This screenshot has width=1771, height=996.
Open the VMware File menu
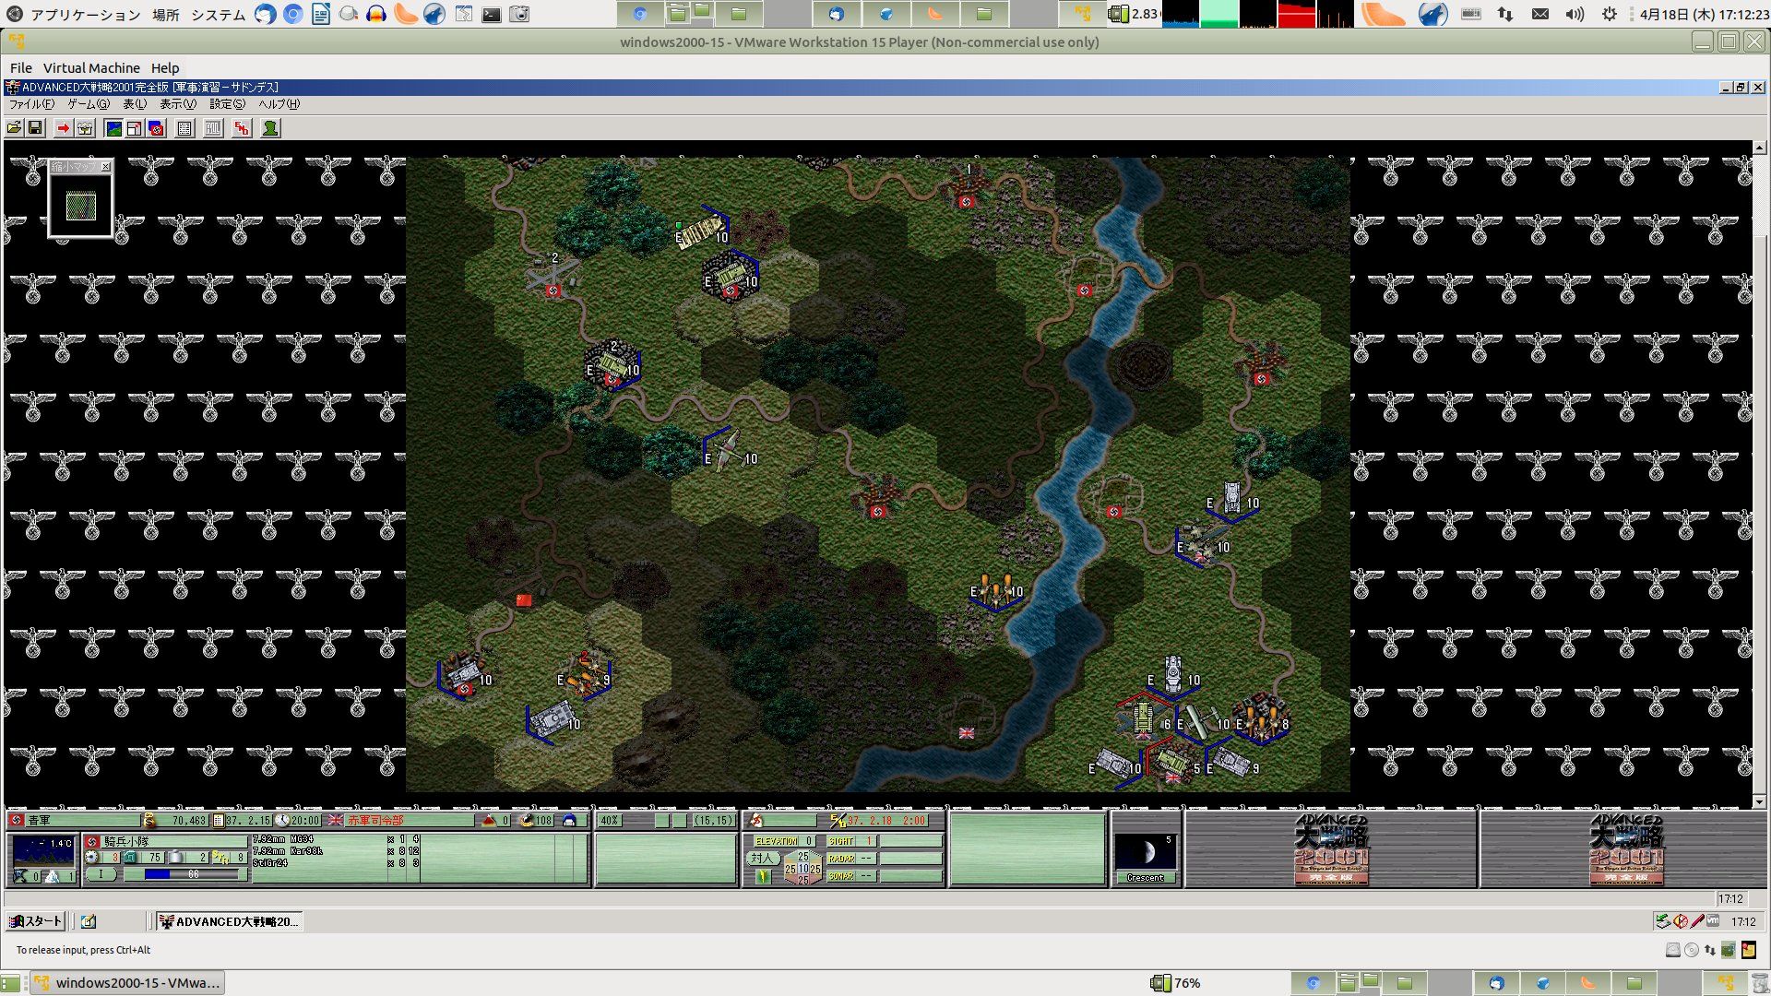tap(20, 68)
